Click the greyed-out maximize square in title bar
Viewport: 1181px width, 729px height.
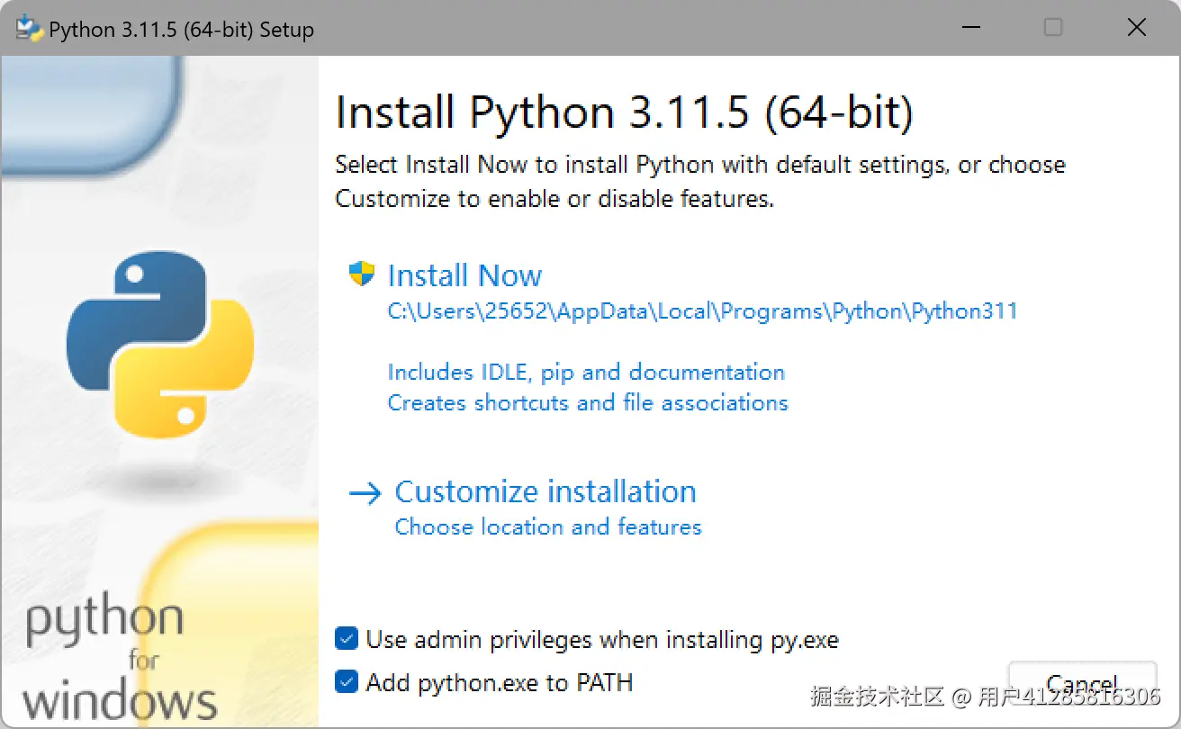coord(1052,28)
